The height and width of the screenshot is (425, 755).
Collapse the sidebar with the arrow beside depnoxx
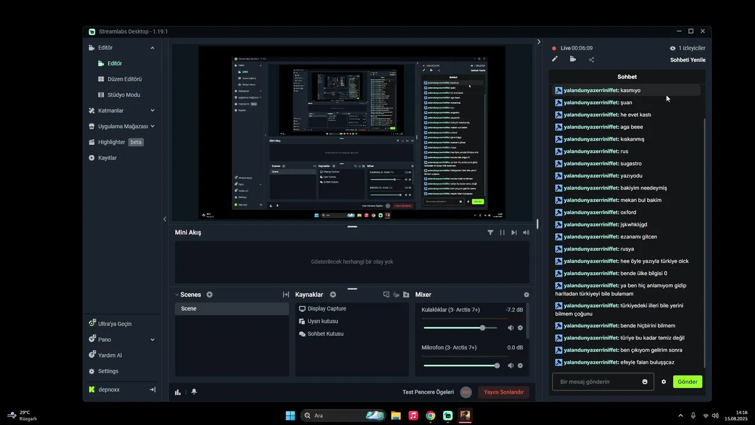click(x=152, y=390)
